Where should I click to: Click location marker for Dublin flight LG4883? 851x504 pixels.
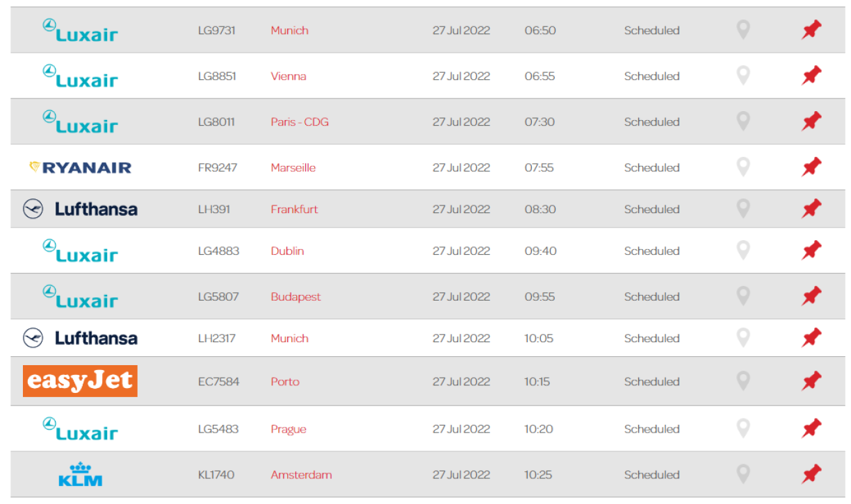point(743,251)
